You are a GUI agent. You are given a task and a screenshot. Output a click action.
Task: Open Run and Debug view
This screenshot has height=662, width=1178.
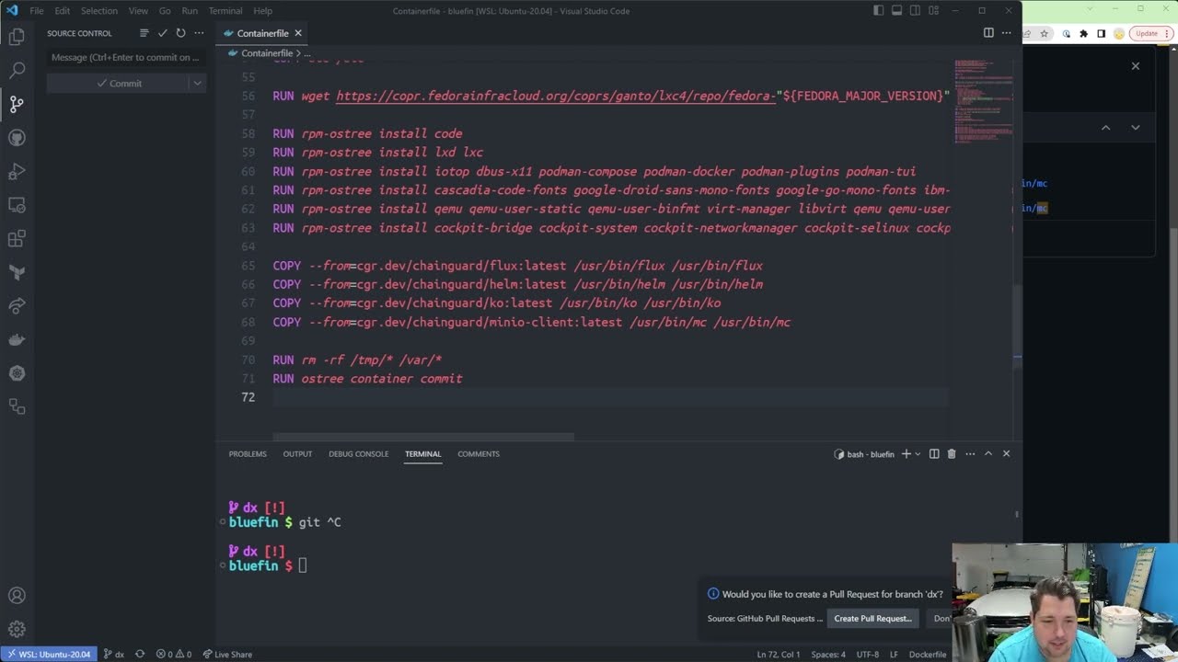(17, 171)
